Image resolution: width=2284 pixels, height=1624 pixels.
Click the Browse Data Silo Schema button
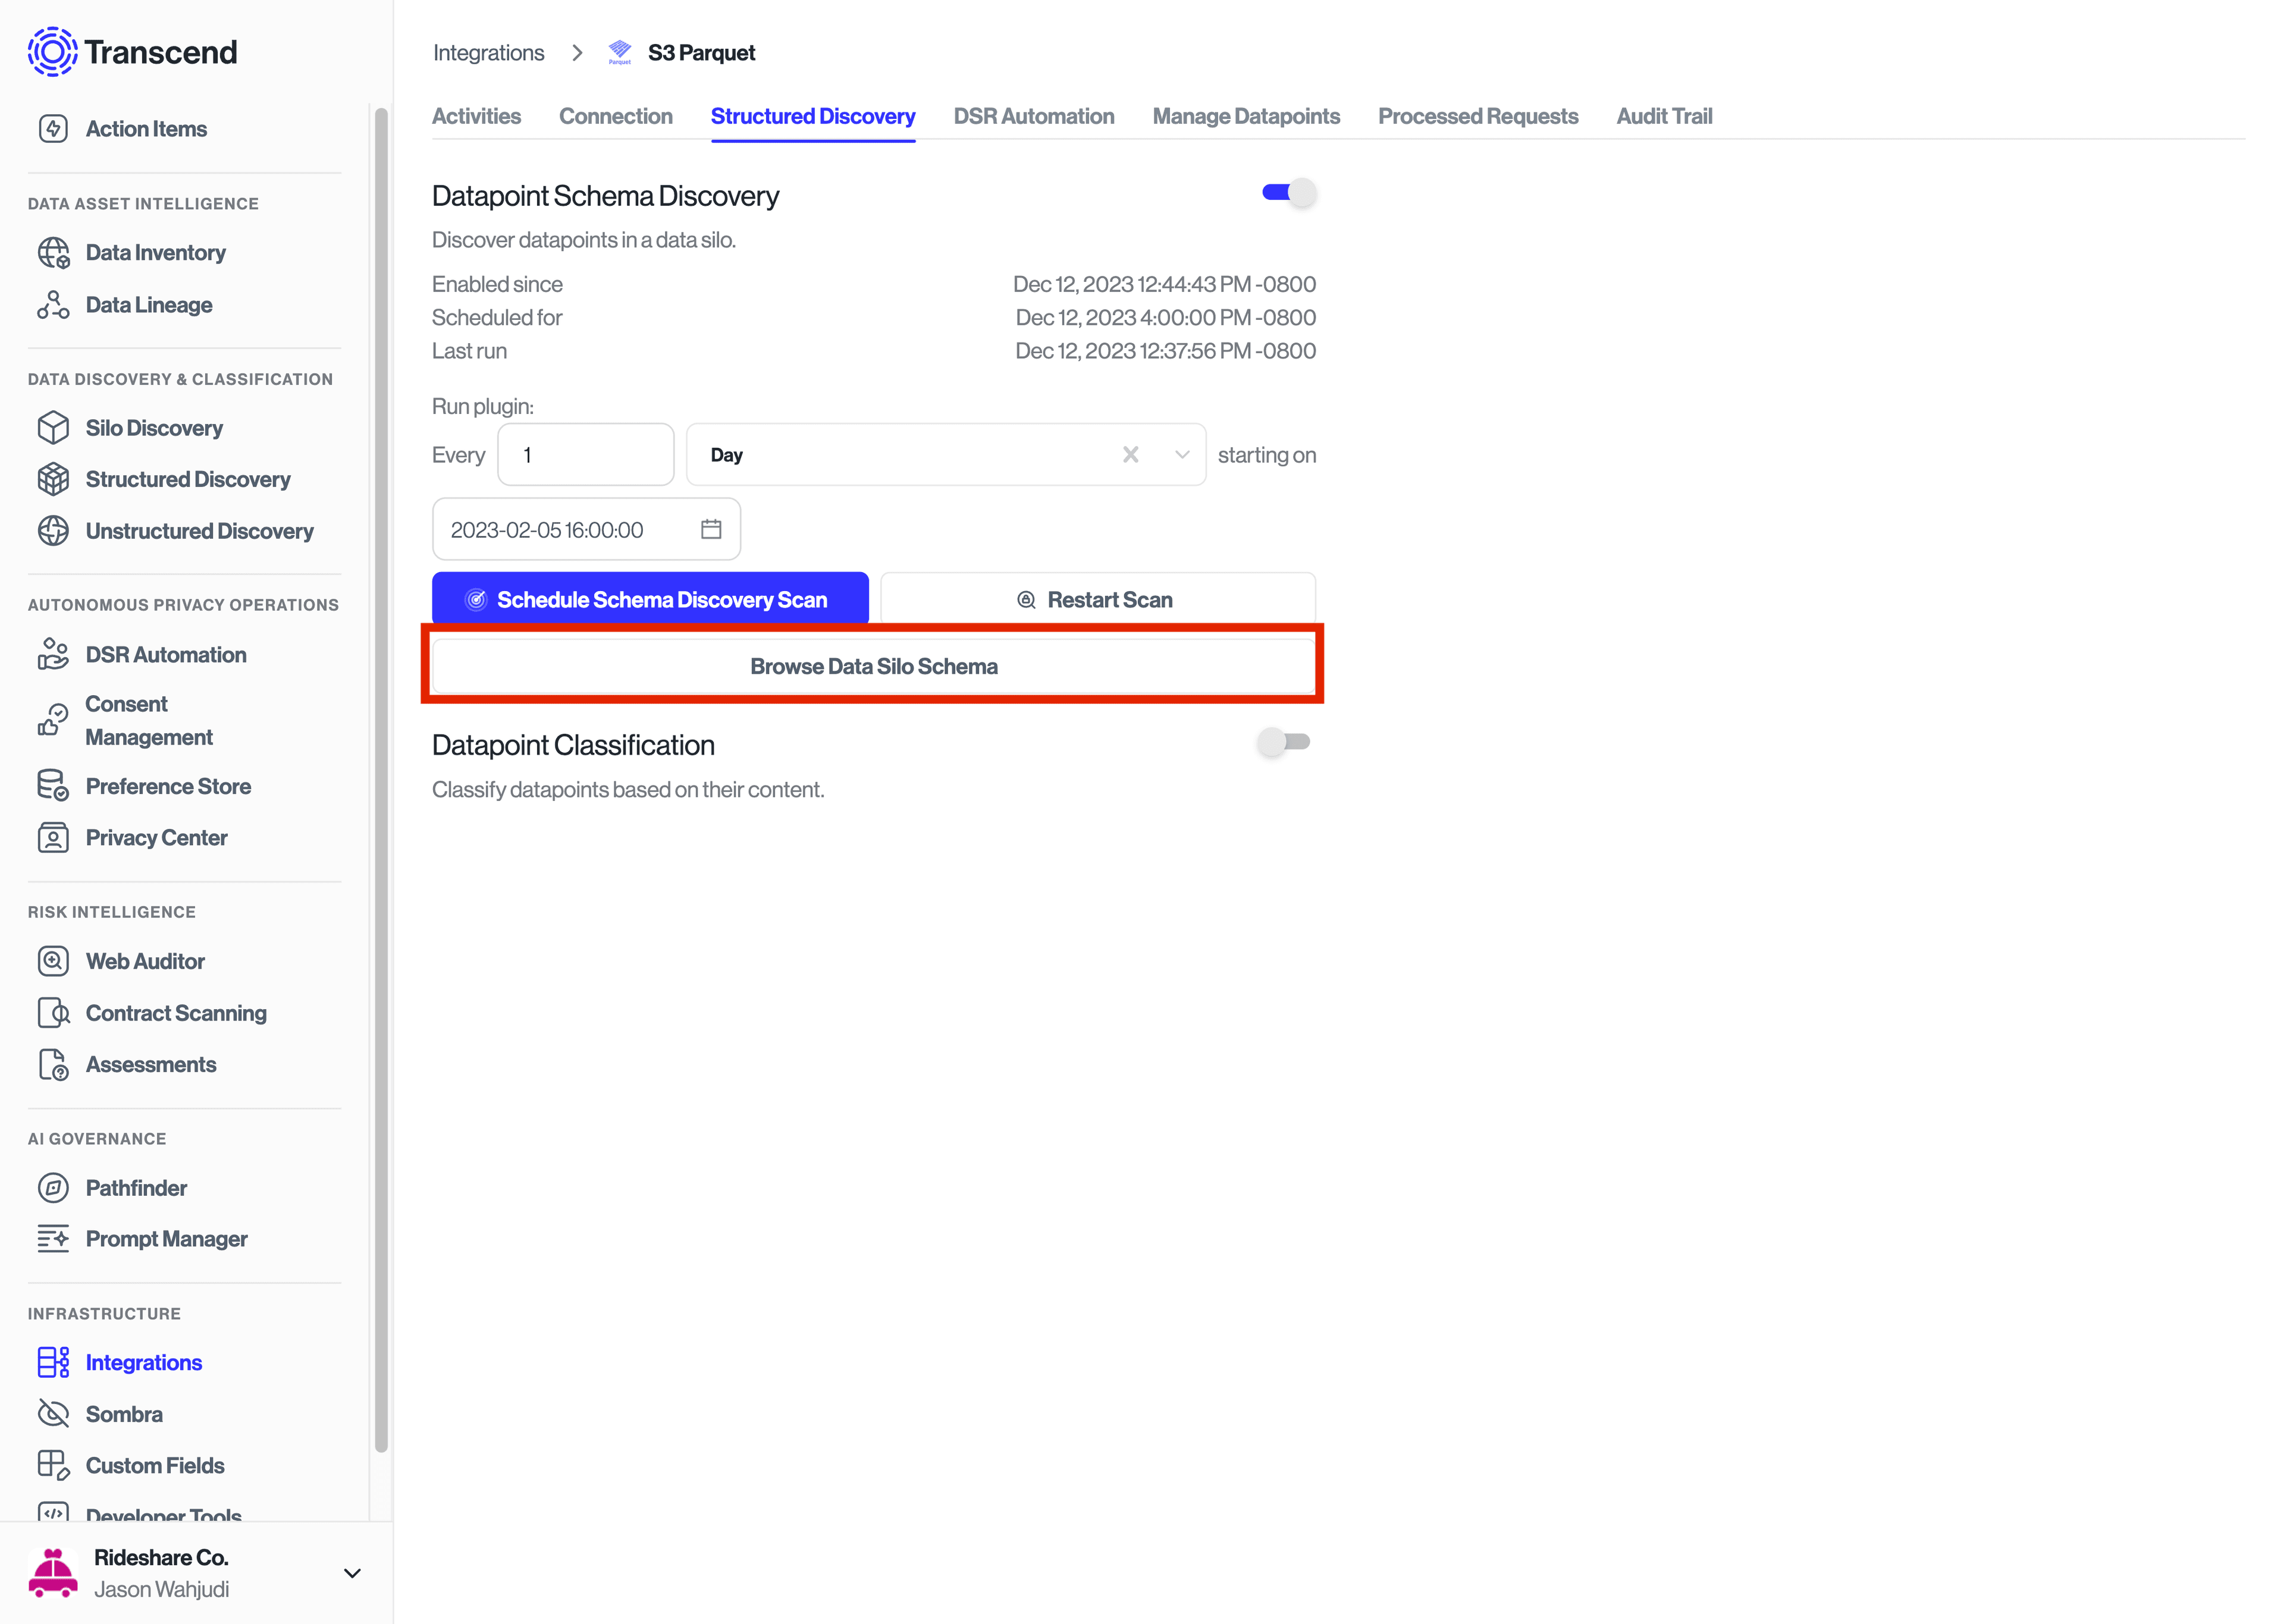(873, 666)
